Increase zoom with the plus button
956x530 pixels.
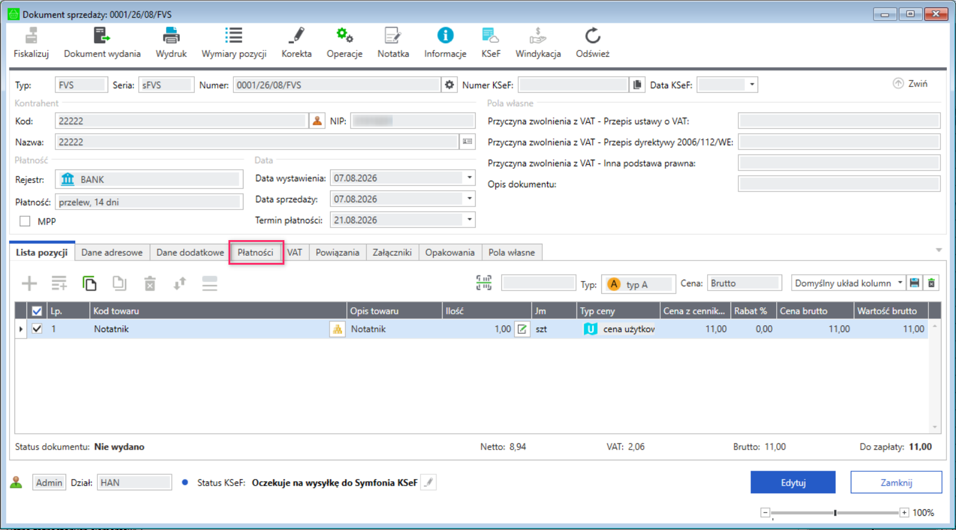click(904, 513)
